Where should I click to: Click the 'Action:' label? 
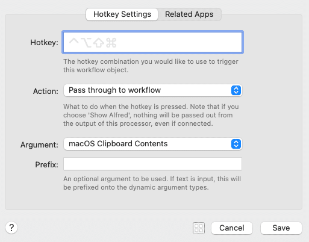tap(46, 92)
